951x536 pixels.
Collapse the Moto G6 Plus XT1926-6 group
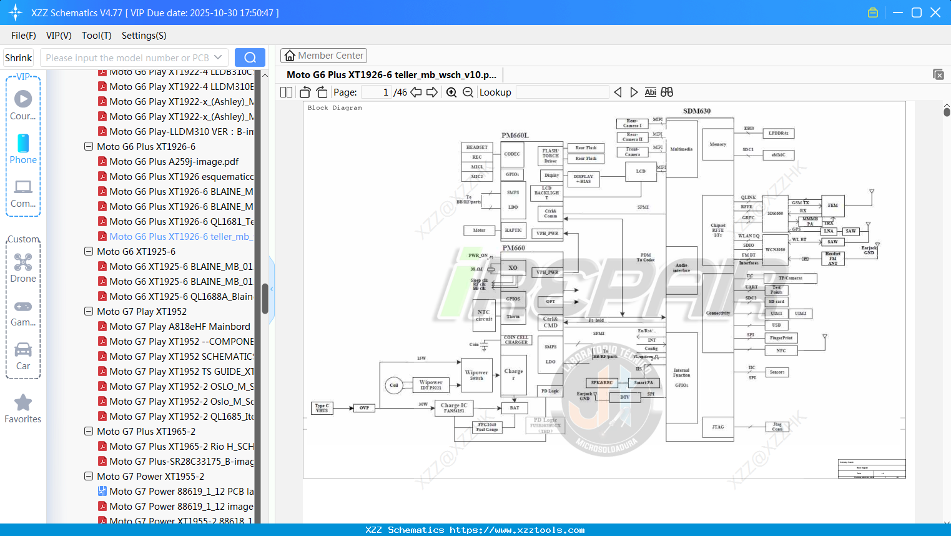[89, 147]
